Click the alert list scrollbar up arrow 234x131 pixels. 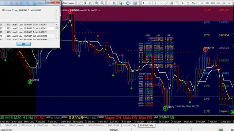tap(56, 24)
